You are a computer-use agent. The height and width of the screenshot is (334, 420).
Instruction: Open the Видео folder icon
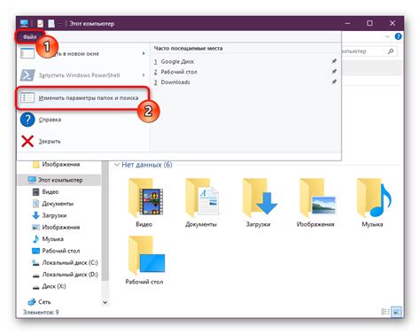pyautogui.click(x=145, y=198)
